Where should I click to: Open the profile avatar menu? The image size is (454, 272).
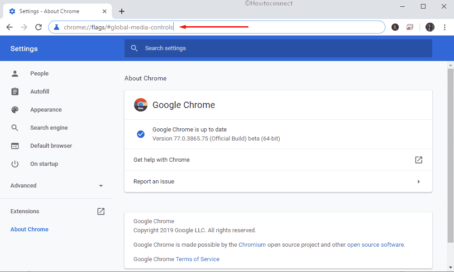pyautogui.click(x=430, y=27)
